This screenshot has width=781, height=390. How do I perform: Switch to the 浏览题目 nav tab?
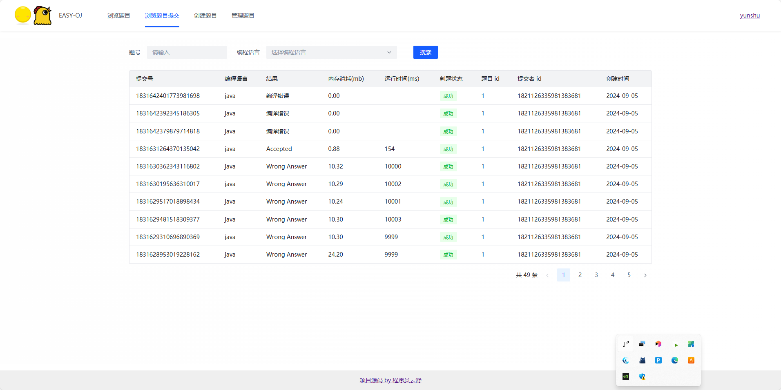pos(118,16)
